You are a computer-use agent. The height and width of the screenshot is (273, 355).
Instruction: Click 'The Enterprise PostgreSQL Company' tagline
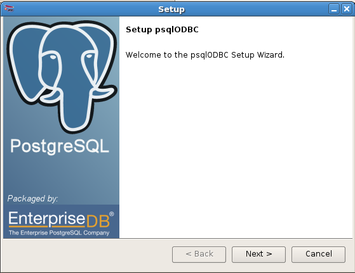point(59,233)
